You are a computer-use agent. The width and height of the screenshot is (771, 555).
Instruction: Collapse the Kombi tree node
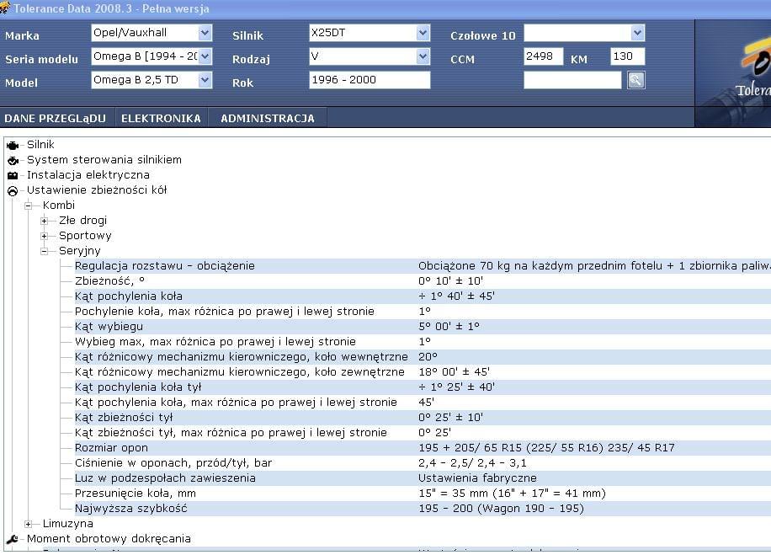click(28, 205)
